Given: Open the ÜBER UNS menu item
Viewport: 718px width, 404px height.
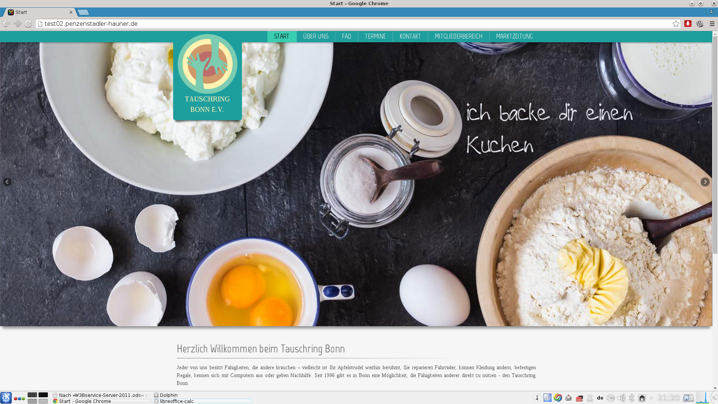Looking at the screenshot, I should coord(316,36).
